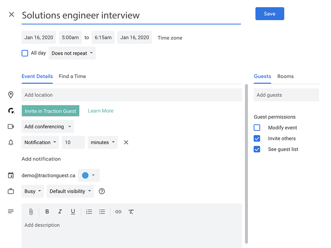
Task: Click the Guest permissions heading
Action: click(x=275, y=117)
